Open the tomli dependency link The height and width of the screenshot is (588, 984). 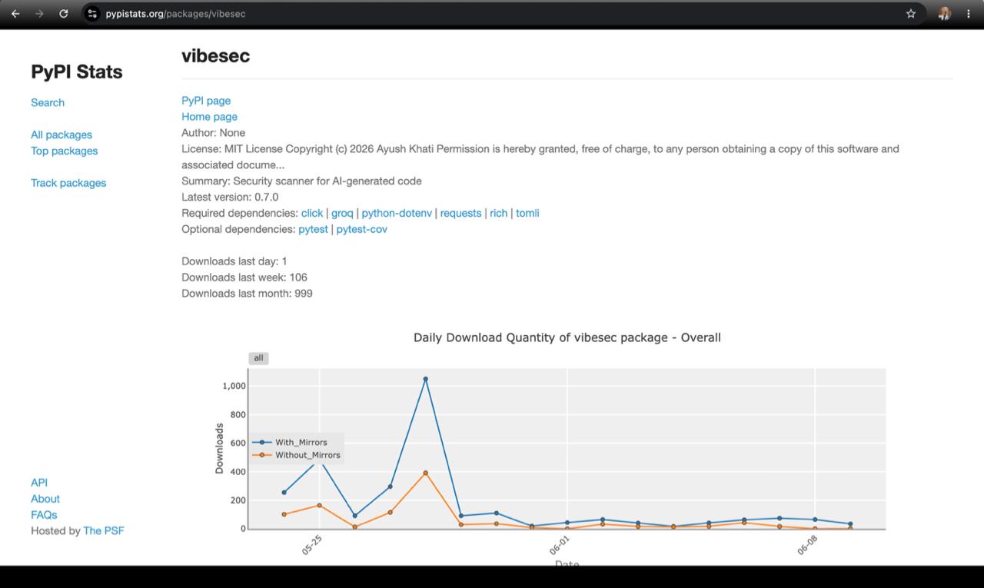pyautogui.click(x=527, y=213)
